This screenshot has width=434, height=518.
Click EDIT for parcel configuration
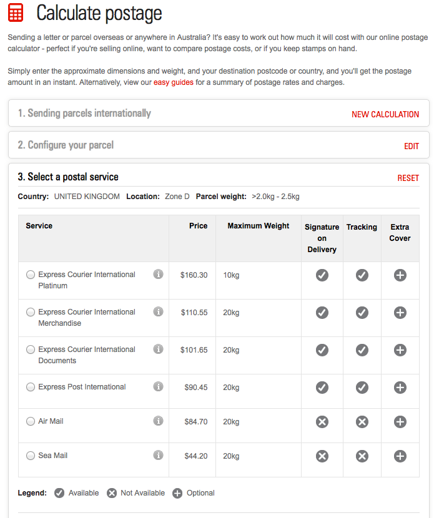[x=412, y=146]
